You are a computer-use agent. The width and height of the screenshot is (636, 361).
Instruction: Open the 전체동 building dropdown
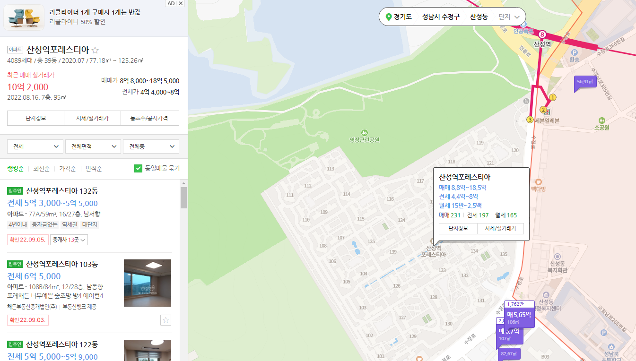pyautogui.click(x=151, y=146)
